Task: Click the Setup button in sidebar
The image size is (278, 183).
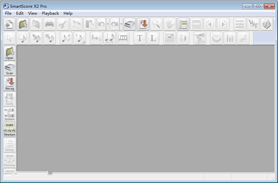Action: click(x=10, y=145)
